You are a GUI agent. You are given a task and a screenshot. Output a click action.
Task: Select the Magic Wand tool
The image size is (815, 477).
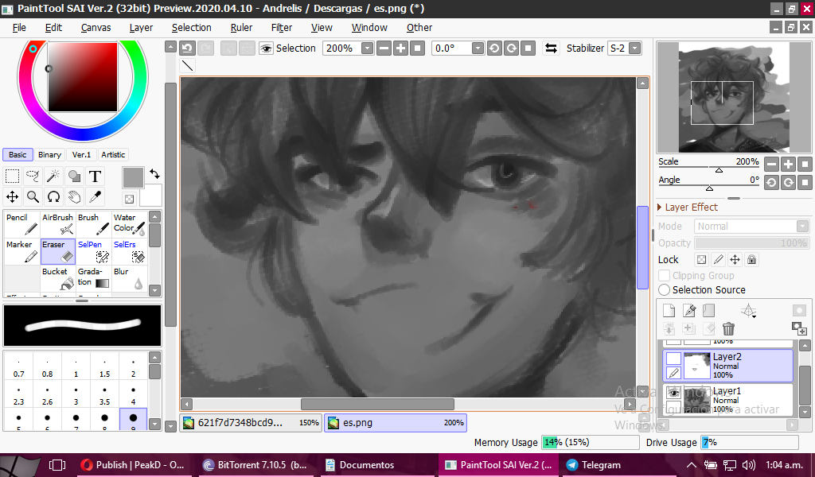[x=53, y=176]
